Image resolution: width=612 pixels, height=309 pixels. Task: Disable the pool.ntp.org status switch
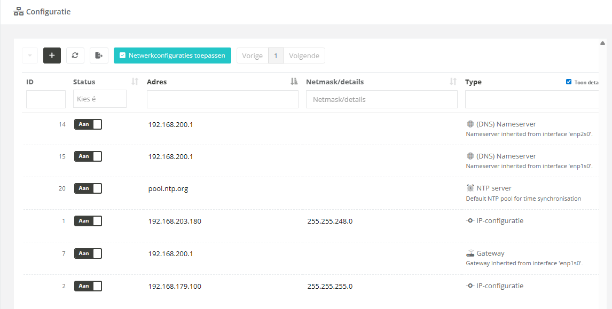click(88, 188)
